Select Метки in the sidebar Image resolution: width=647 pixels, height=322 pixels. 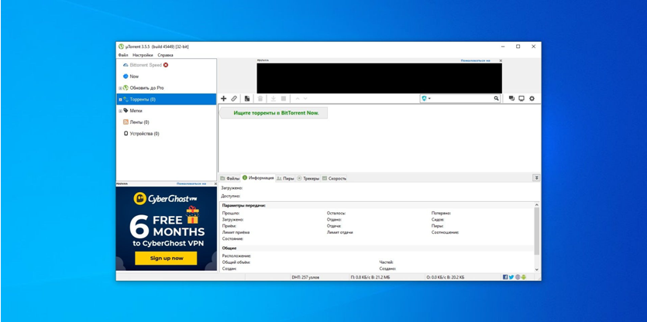(x=136, y=111)
